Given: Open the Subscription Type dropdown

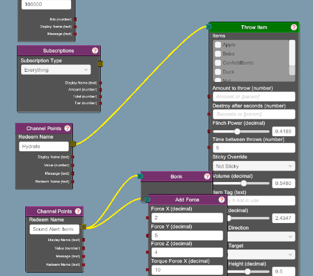Looking at the screenshot, I should point(56,70).
